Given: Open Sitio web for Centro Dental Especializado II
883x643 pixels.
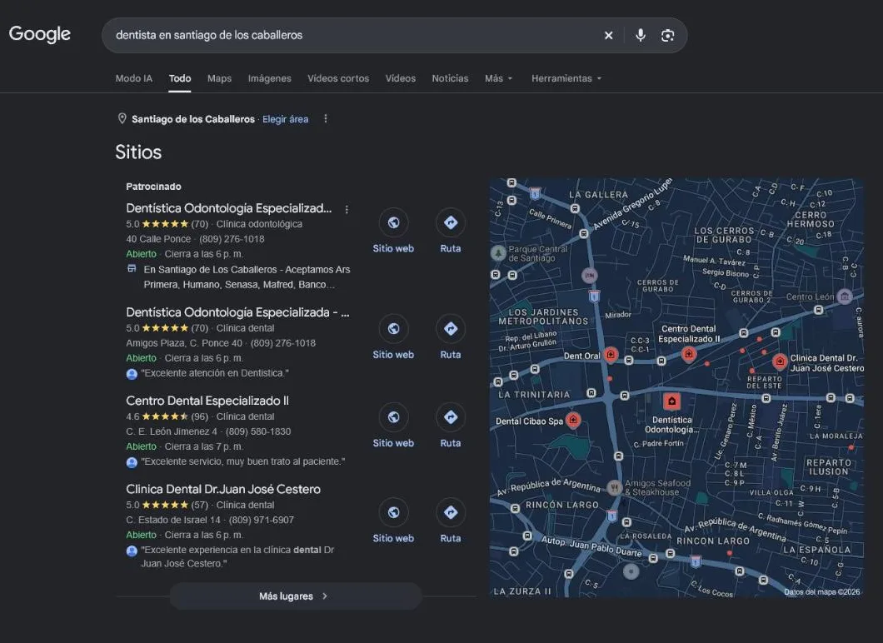Looking at the screenshot, I should pos(394,416).
